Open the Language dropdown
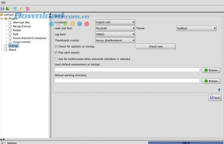The height and width of the screenshot is (144, 224). pyautogui.click(x=115, y=22)
